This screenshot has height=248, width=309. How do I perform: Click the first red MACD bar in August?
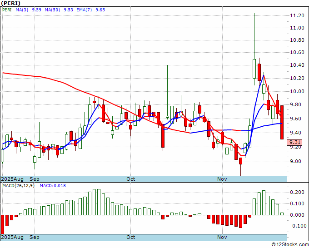pyautogui.click(x=3, y=224)
